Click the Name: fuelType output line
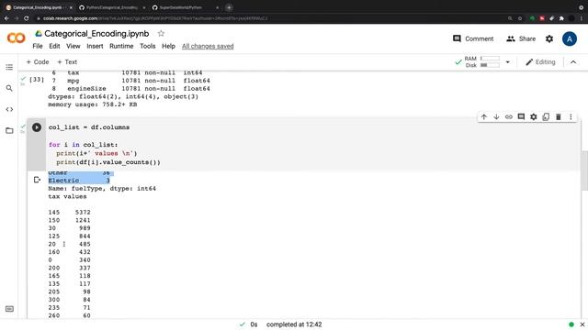588x330 pixels. pyautogui.click(x=102, y=189)
